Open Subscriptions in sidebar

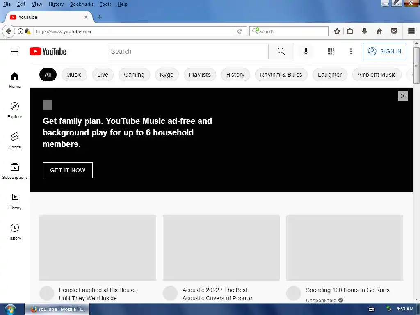pos(15,171)
